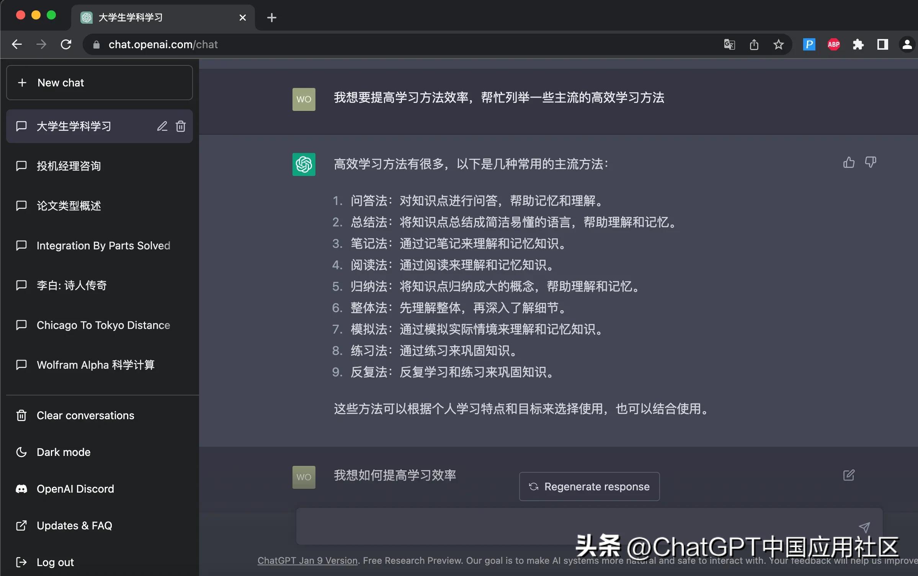Image resolution: width=918 pixels, height=576 pixels.
Task: Edit the 我想如何提高学习效率 message via pencil icon
Action: (849, 475)
